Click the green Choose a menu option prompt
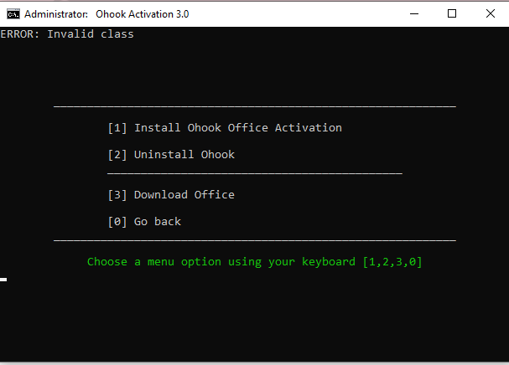 click(x=255, y=262)
